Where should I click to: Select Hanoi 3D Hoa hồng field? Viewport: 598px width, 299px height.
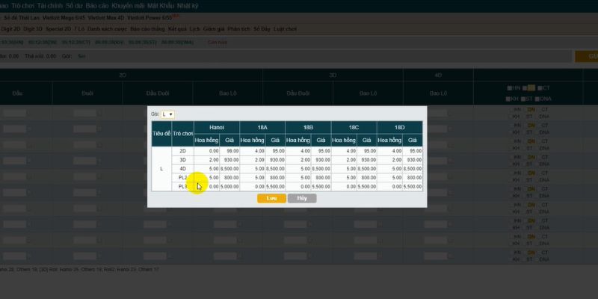[206, 160]
